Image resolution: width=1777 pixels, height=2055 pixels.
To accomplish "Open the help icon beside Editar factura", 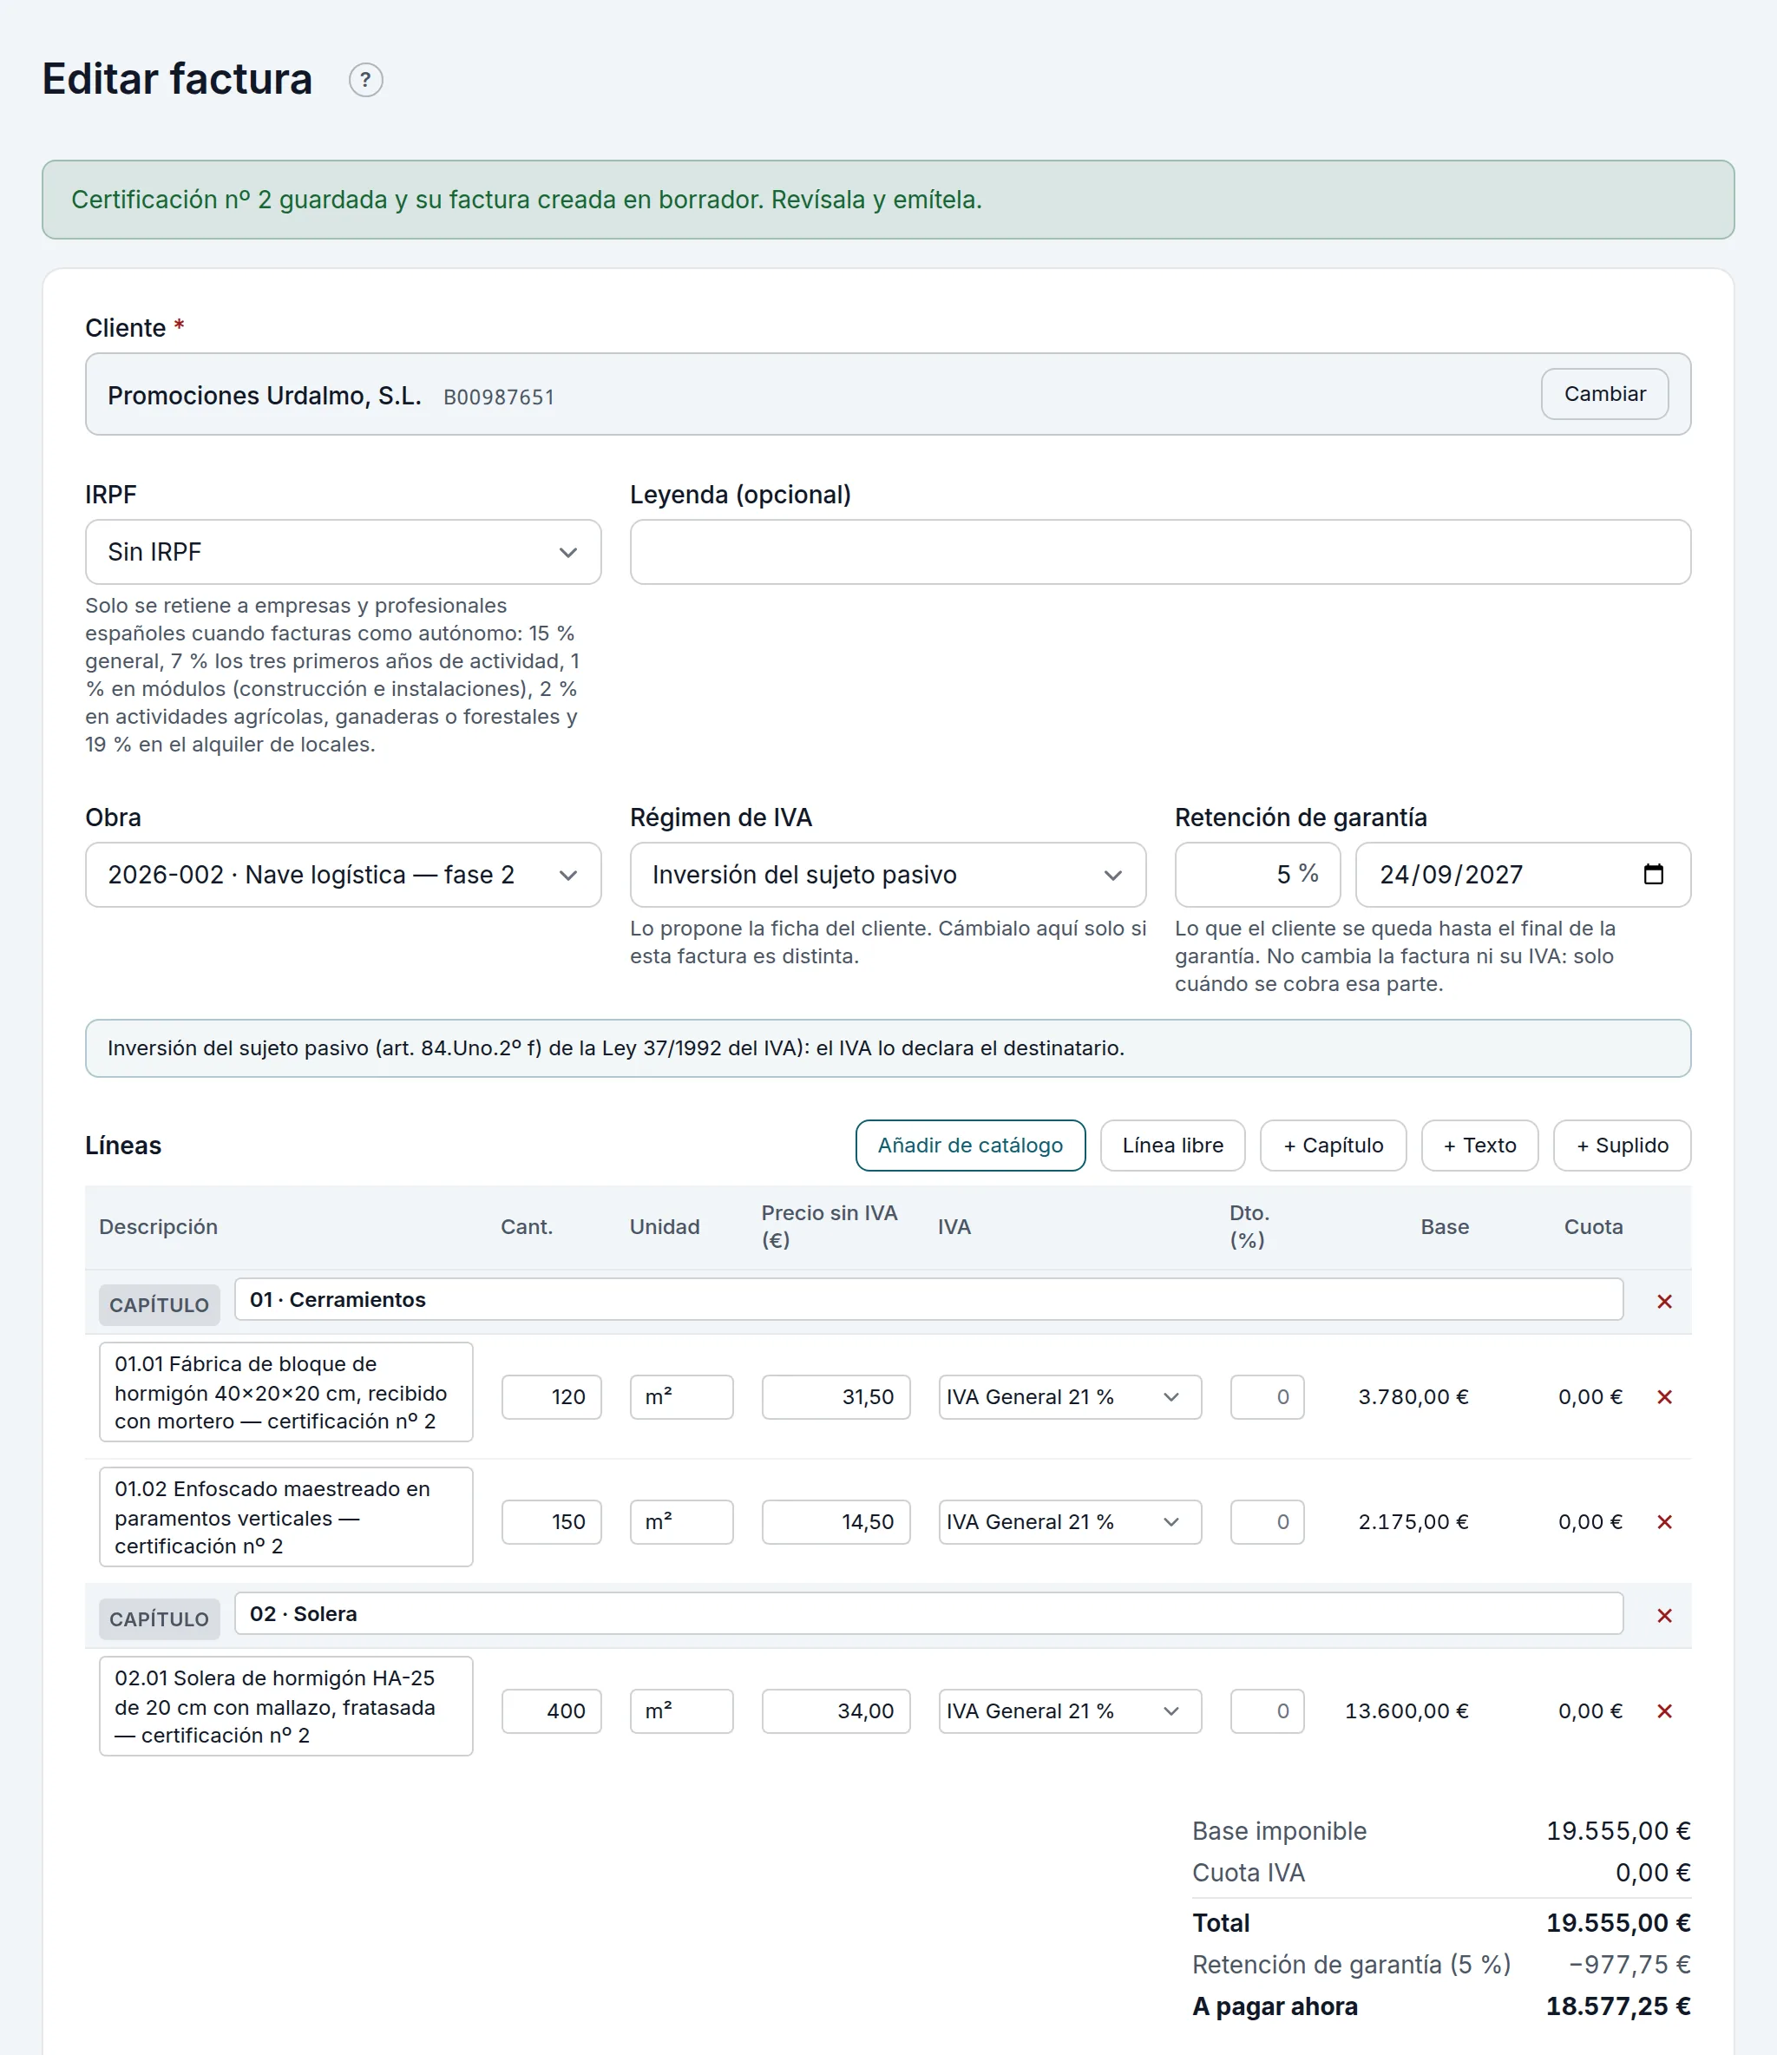I will tap(366, 79).
